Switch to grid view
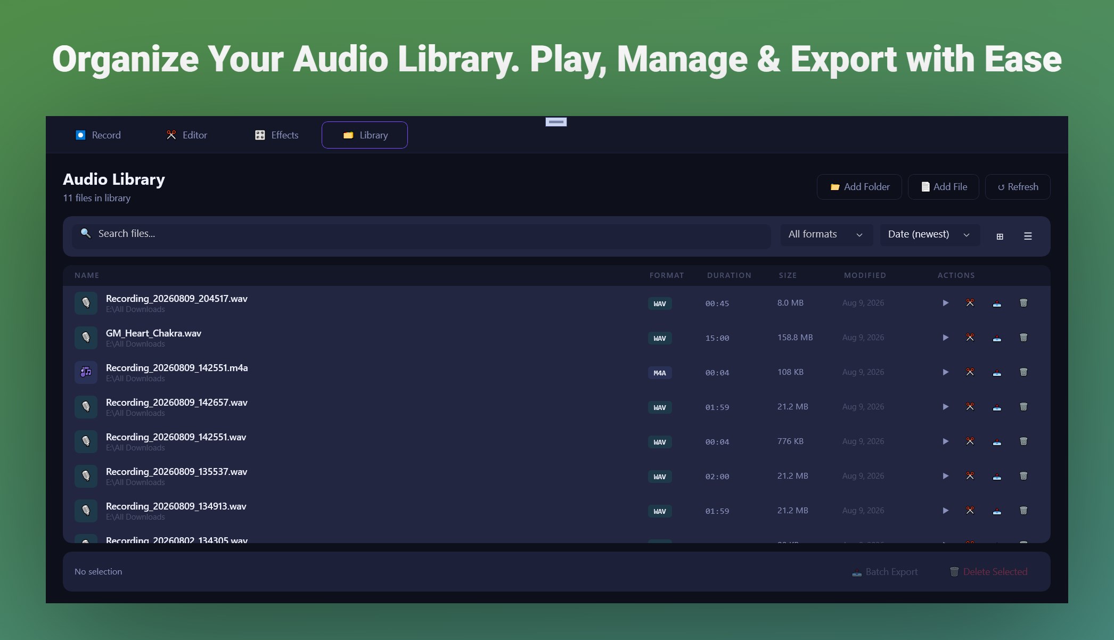 pyautogui.click(x=1000, y=236)
